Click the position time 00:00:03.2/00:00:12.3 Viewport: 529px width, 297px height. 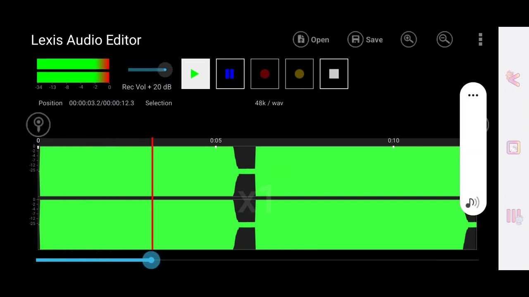[102, 103]
